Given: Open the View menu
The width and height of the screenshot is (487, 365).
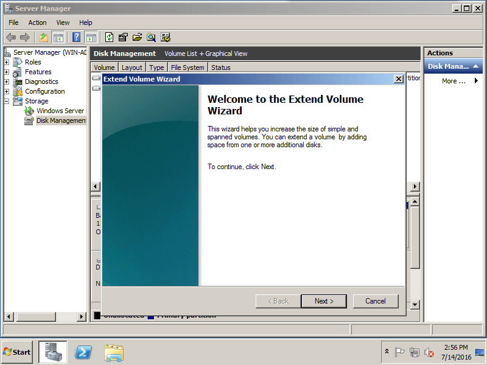Looking at the screenshot, I should 63,23.
